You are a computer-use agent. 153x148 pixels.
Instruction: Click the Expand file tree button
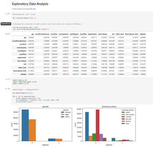pos(6,24)
